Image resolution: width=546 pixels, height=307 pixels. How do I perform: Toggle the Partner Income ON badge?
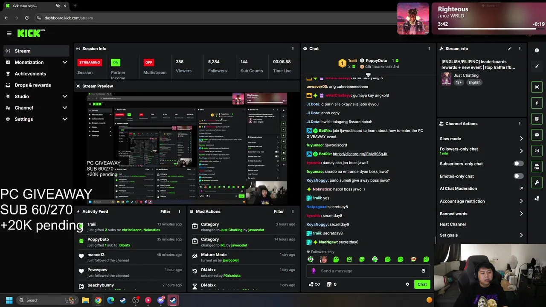point(115,62)
